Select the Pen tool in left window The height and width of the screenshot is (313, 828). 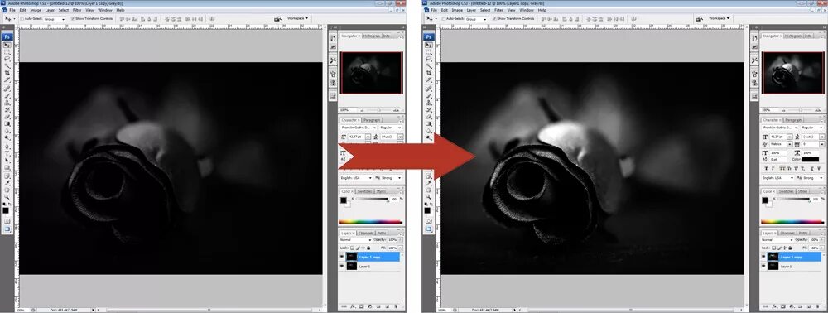click(x=7, y=147)
